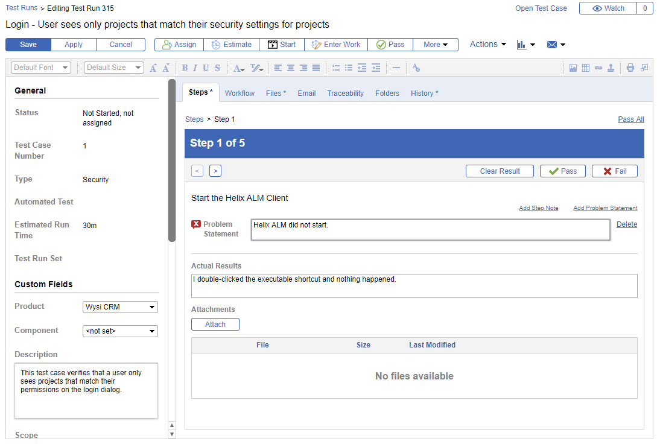Toggle strikethrough formatting

click(217, 68)
